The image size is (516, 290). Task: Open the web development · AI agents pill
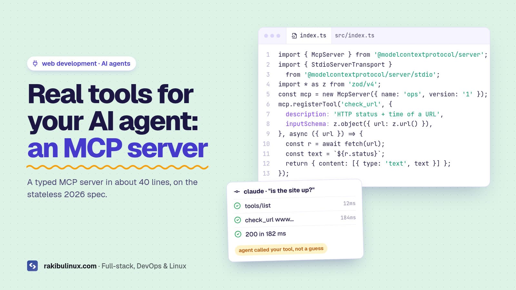tap(82, 63)
